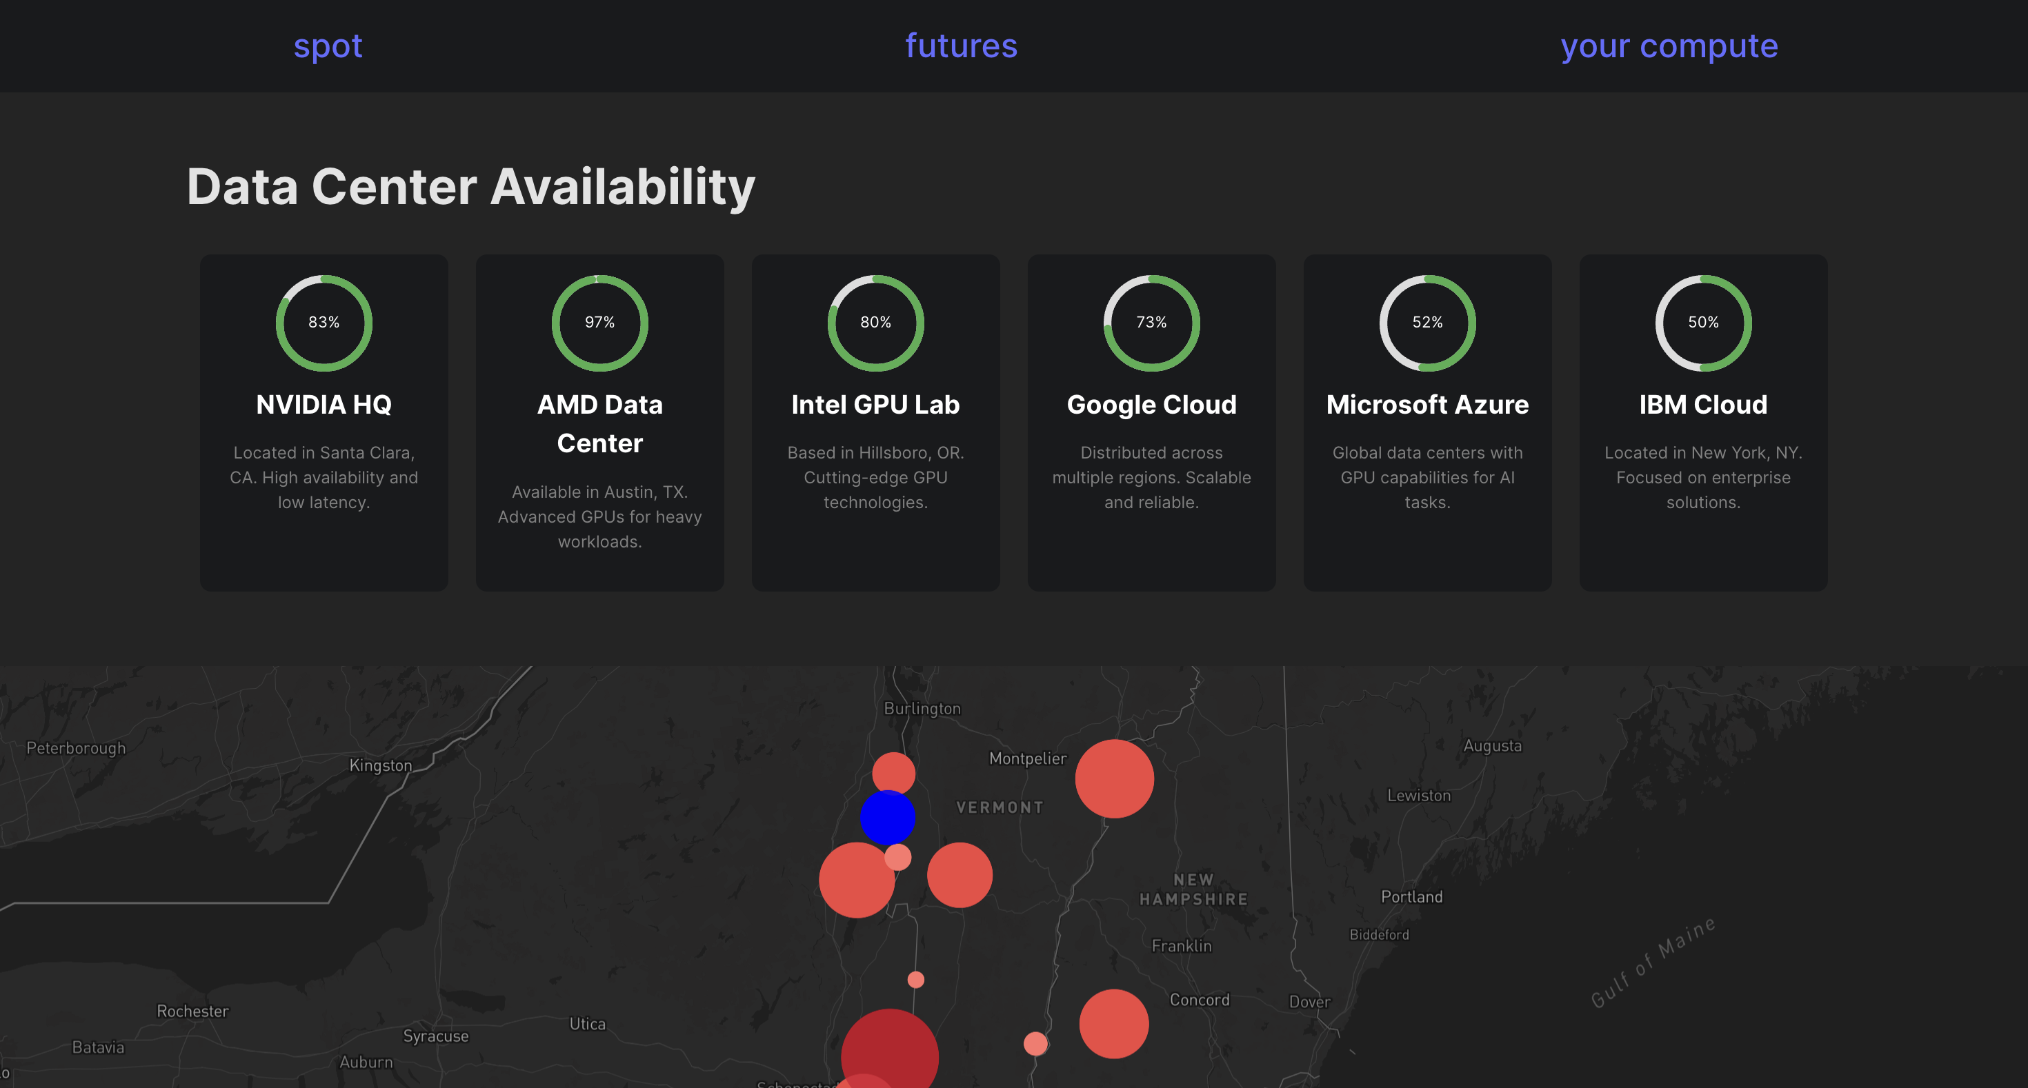Select the NVIDIA HQ card title
The image size is (2028, 1088).
[x=324, y=404]
